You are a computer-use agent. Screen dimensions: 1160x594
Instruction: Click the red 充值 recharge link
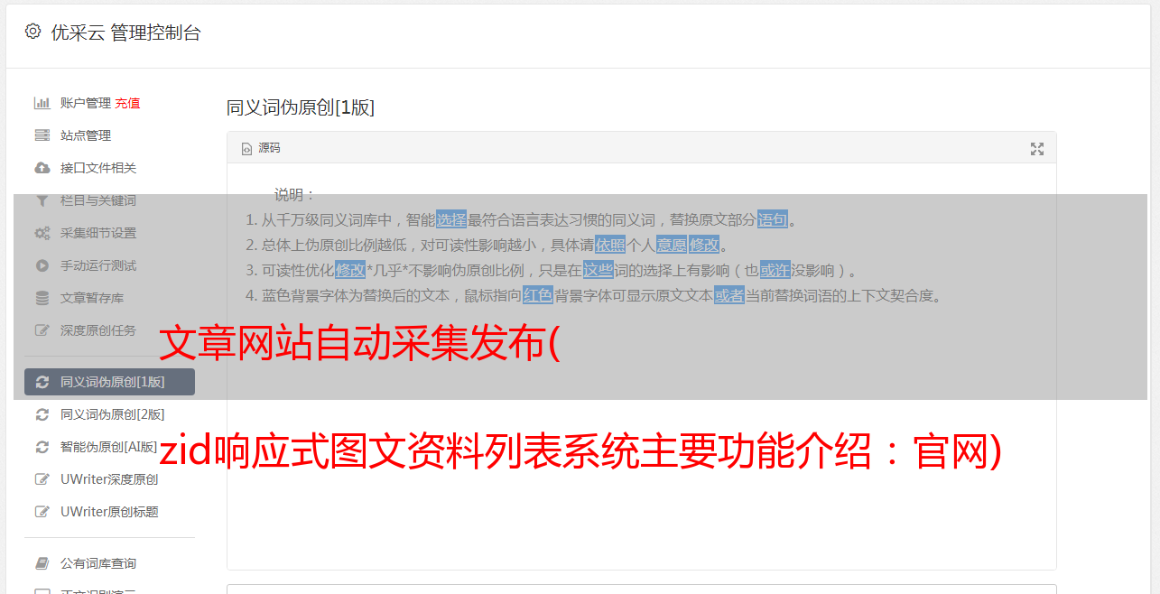(127, 103)
